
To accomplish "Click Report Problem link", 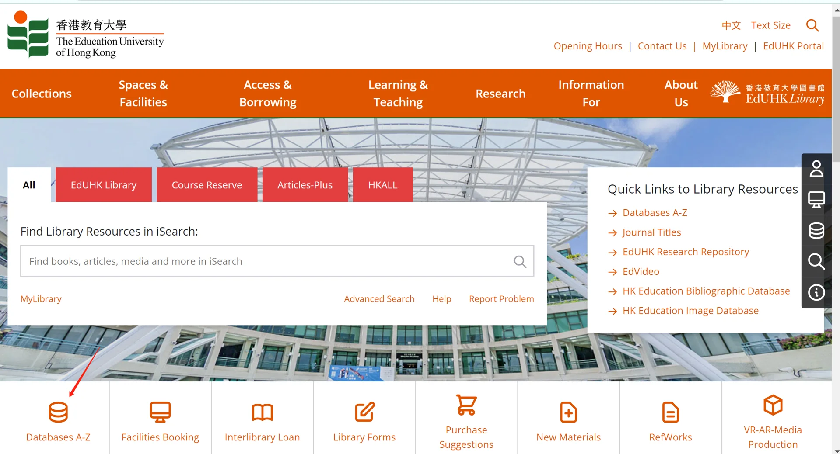I will (501, 299).
